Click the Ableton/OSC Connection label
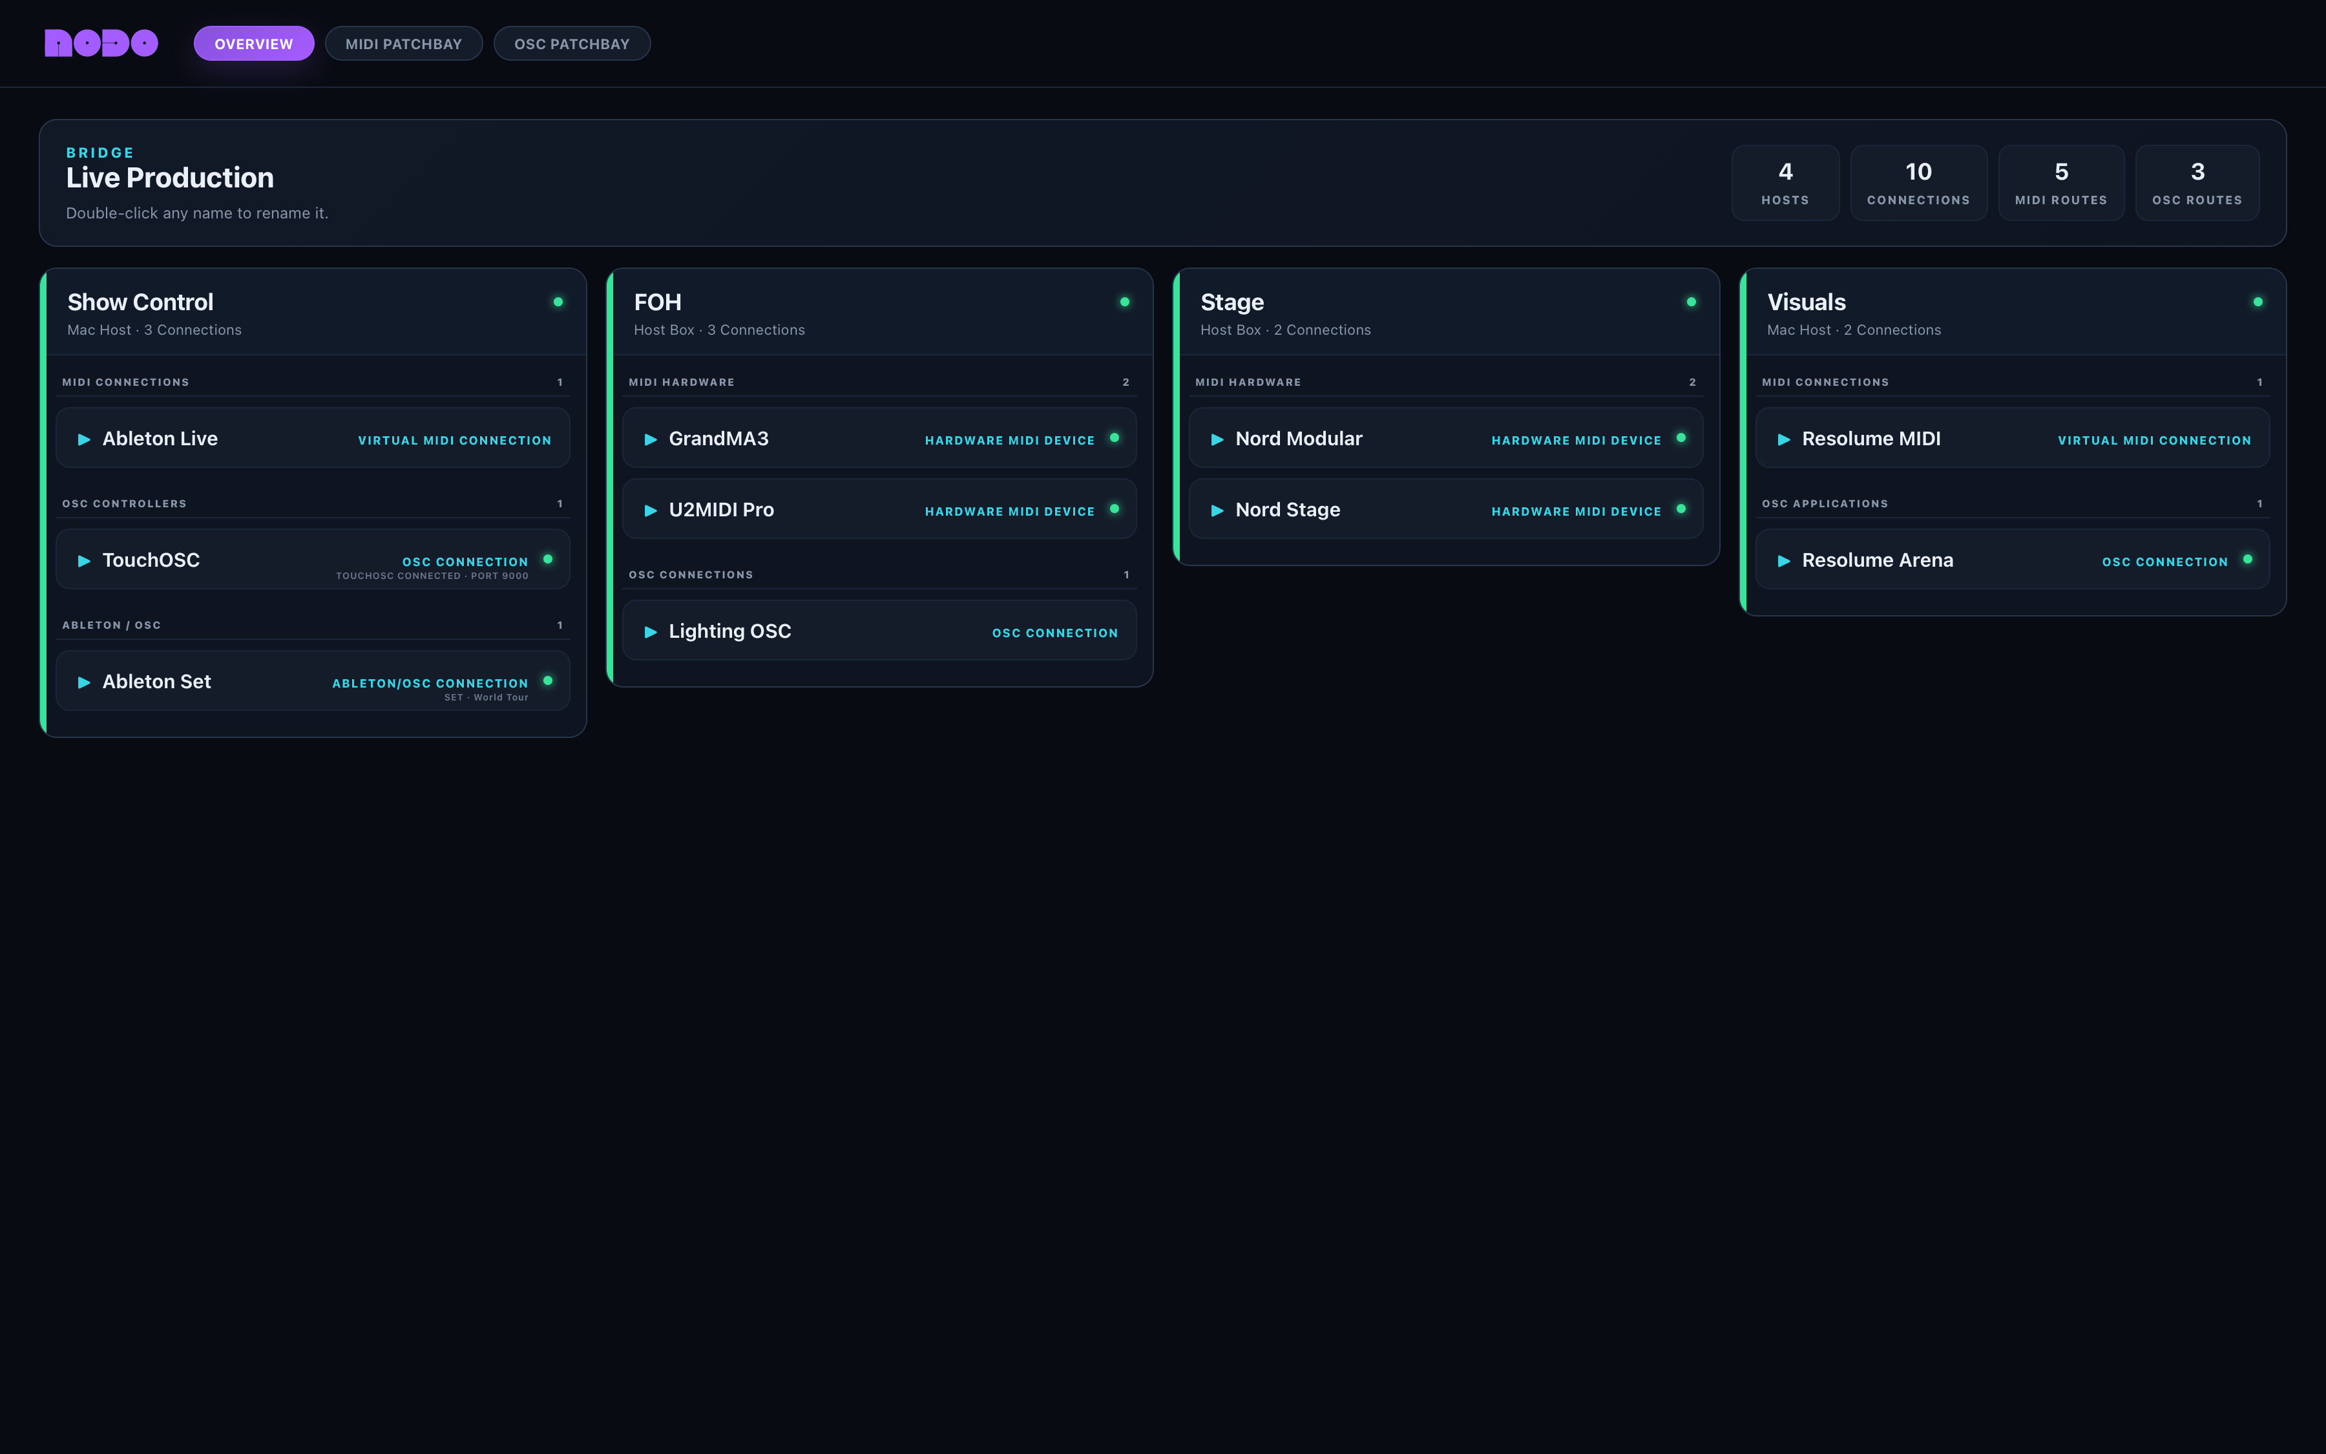Image resolution: width=2326 pixels, height=1454 pixels. 430,683
